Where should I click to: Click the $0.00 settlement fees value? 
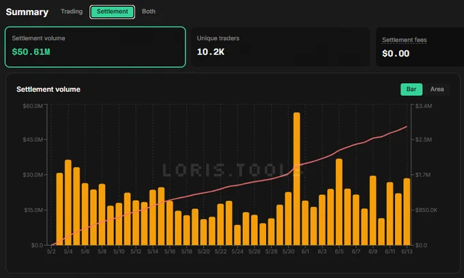pos(396,53)
